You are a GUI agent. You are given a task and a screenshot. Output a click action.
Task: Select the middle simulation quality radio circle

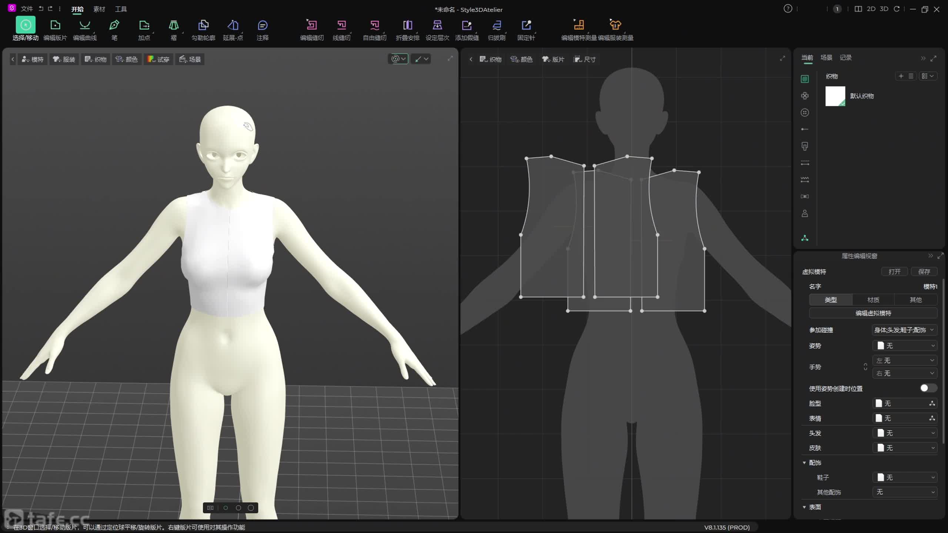click(238, 508)
